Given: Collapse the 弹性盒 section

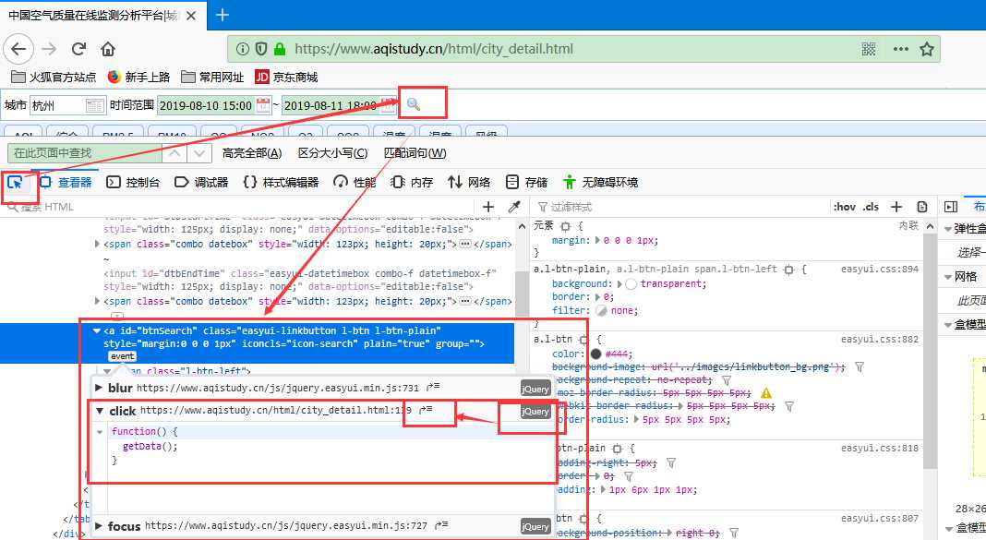Looking at the screenshot, I should pos(948,229).
